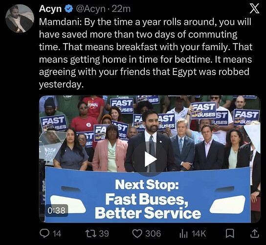Click the 14K views count

pyautogui.click(x=199, y=234)
